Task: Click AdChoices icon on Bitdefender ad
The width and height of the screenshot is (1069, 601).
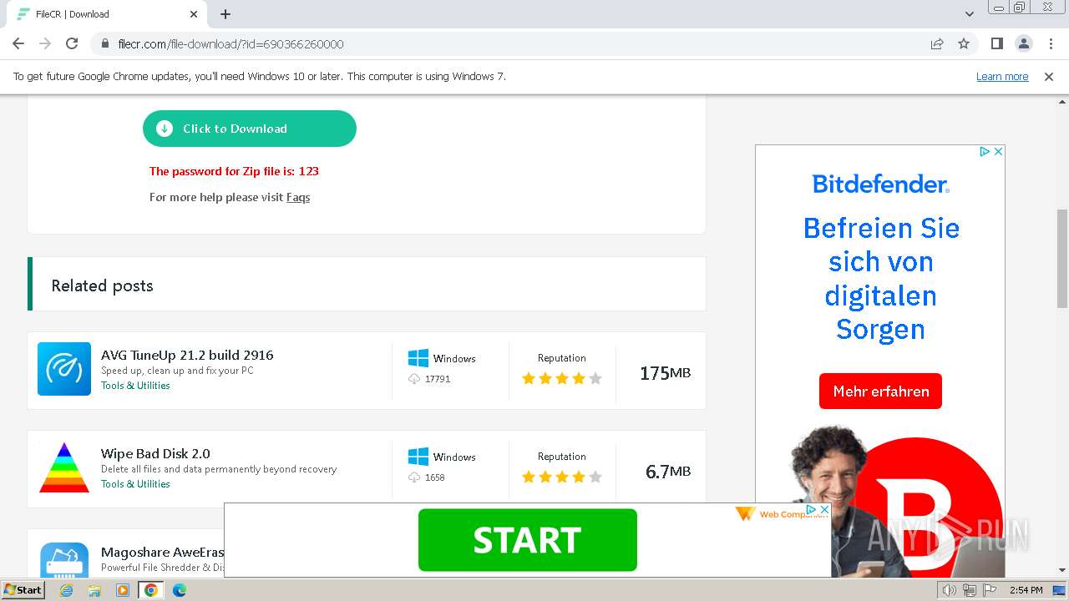Action: (985, 151)
